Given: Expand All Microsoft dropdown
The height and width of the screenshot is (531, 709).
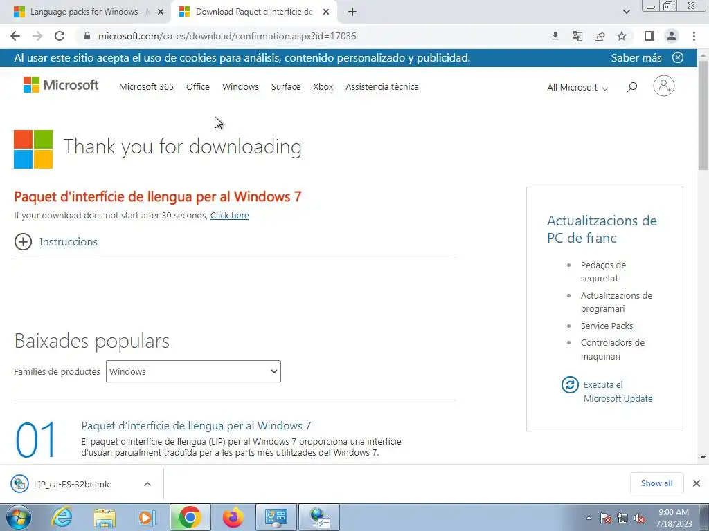Looking at the screenshot, I should 577,88.
